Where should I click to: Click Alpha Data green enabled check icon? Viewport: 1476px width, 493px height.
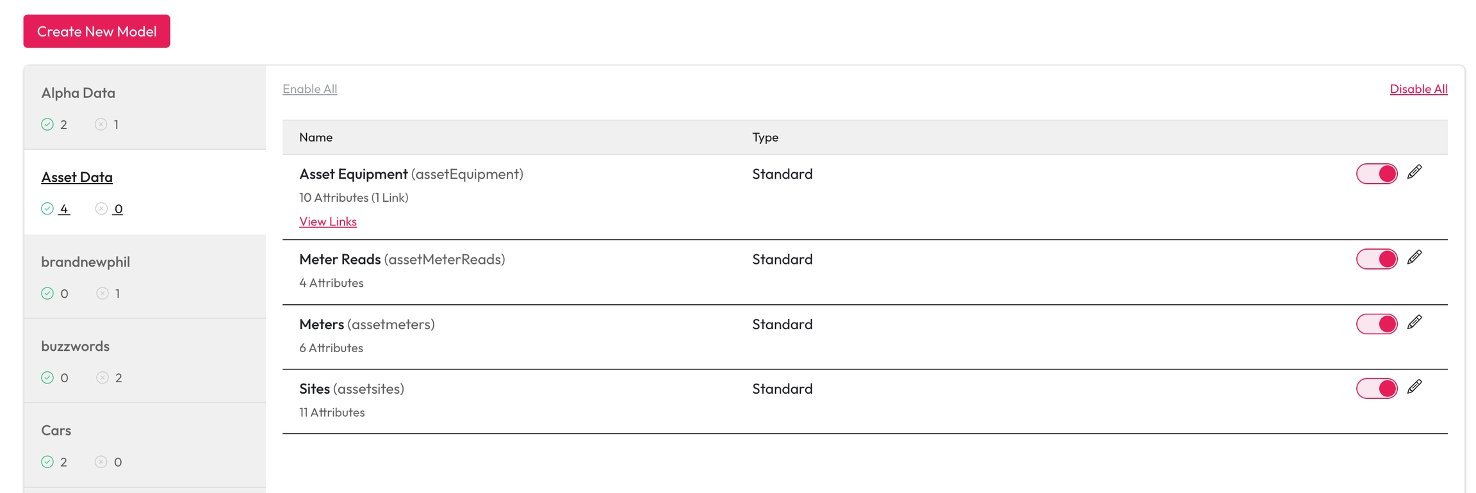tap(47, 124)
